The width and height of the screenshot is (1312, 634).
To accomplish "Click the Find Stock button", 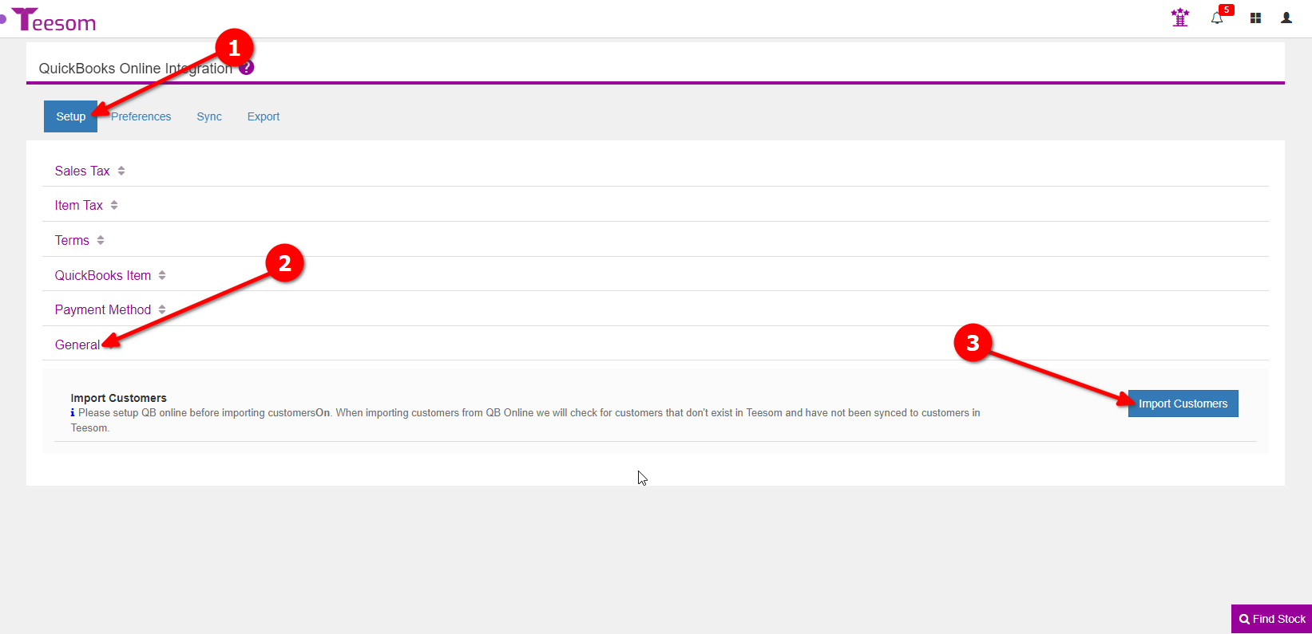I will tap(1271, 619).
